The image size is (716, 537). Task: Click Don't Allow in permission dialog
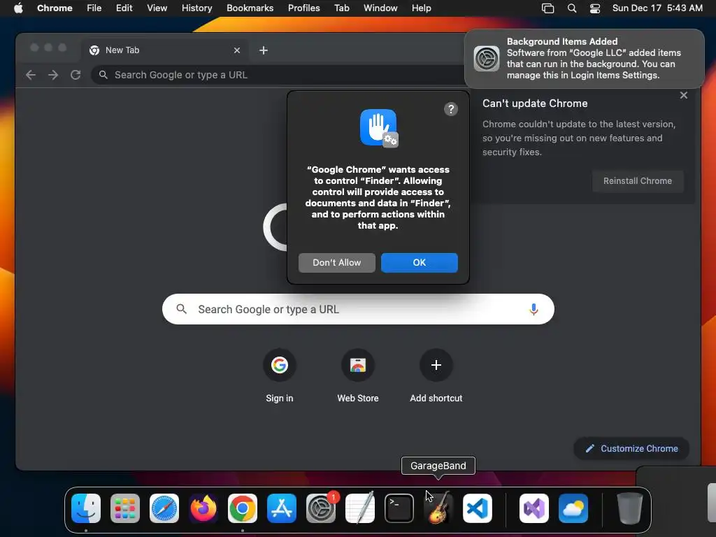tap(337, 263)
